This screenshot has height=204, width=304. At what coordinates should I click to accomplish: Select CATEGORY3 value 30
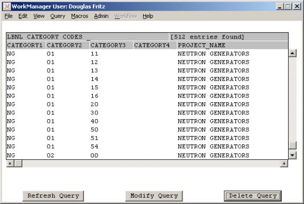(x=94, y=113)
